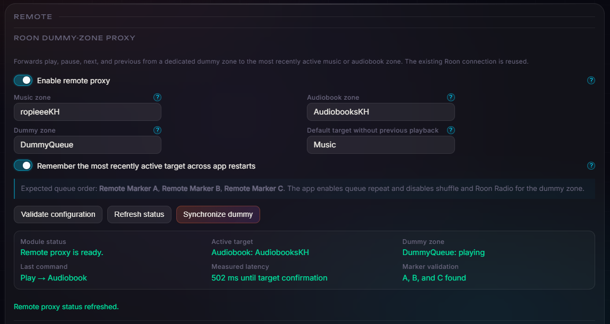The width and height of the screenshot is (610, 324).
Task: Edit Dummy zone field DummyQueue
Action: 88,145
